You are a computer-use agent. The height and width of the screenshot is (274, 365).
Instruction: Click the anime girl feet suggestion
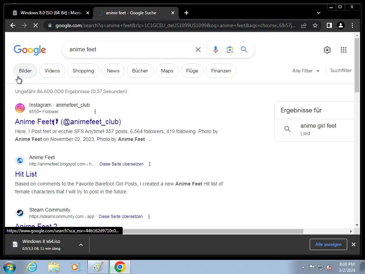[x=314, y=129]
